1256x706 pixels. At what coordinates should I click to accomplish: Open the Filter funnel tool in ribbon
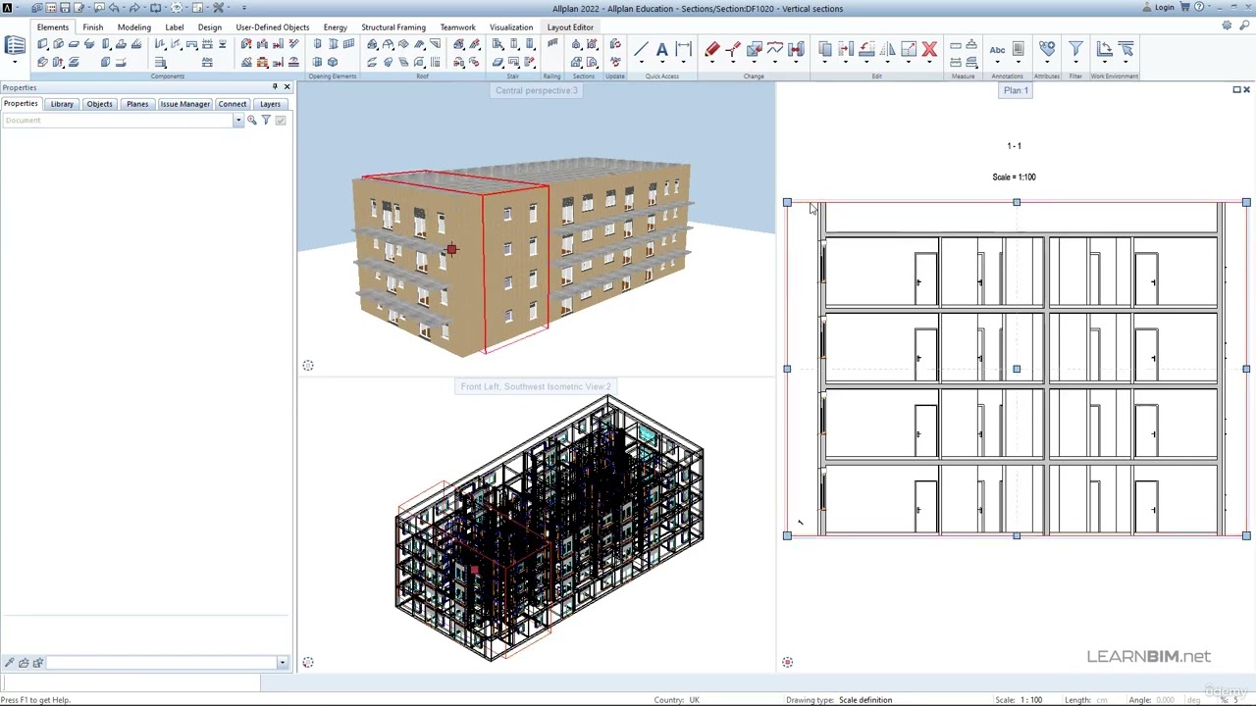pos(1075,48)
